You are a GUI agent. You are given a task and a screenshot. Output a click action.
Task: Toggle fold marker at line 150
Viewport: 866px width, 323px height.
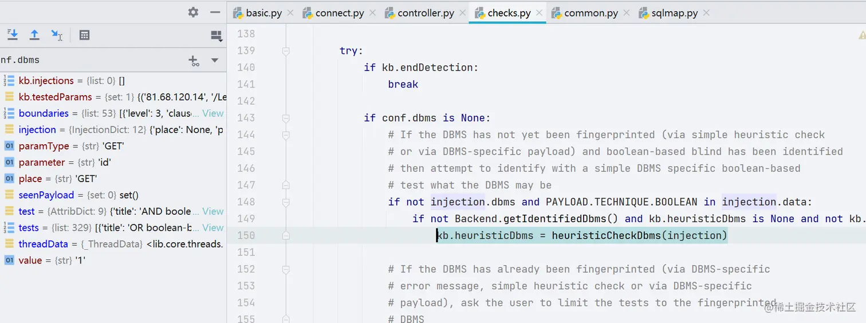pyautogui.click(x=285, y=235)
